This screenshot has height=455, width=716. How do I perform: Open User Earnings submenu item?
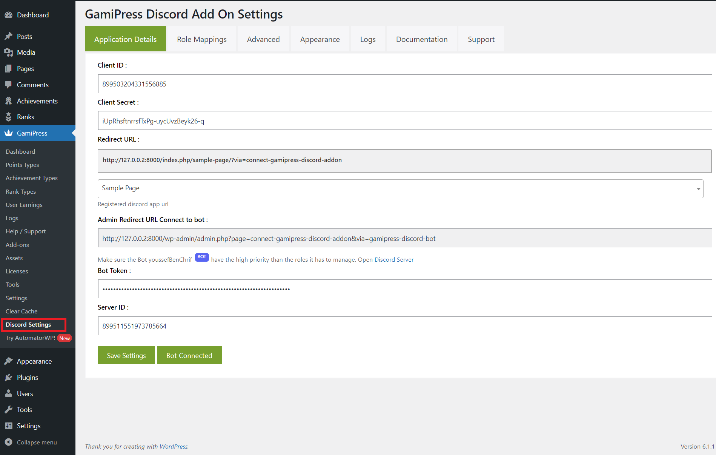point(24,205)
